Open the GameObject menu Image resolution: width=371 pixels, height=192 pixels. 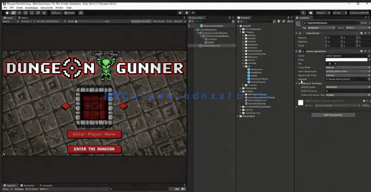click(x=32, y=8)
